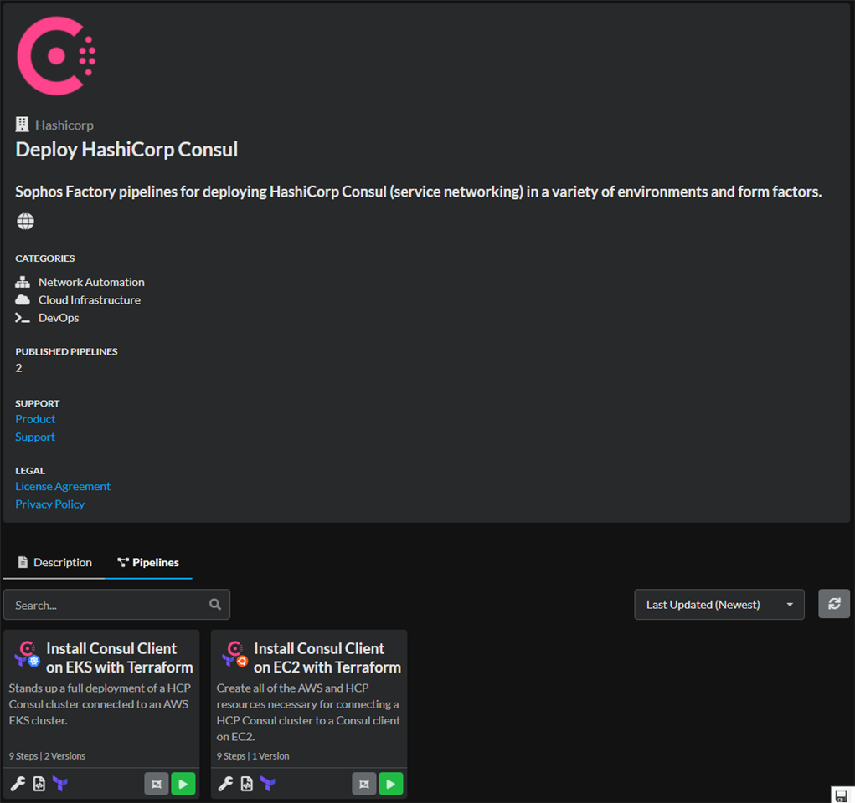
Task: Click the Deploy HashiCorp Consul heading
Action: pos(126,149)
